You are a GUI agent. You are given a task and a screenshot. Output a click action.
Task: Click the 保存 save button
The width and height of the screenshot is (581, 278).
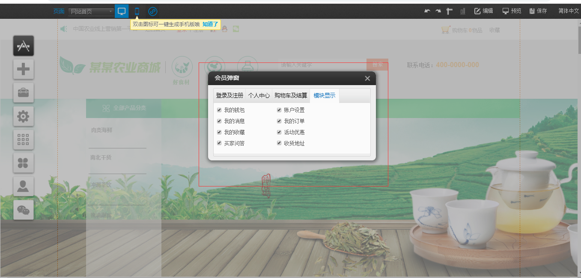click(538, 11)
